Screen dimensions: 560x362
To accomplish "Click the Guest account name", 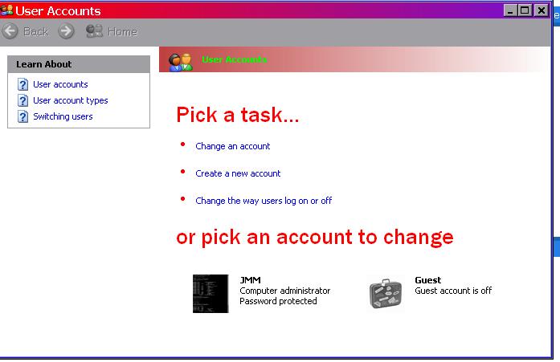I will (427, 280).
